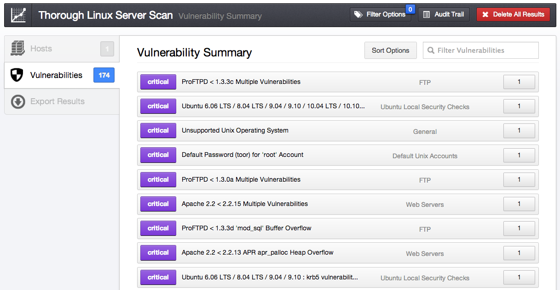Click the 174 vulnerabilities count badge
Image resolution: width=560 pixels, height=290 pixels.
(x=104, y=75)
